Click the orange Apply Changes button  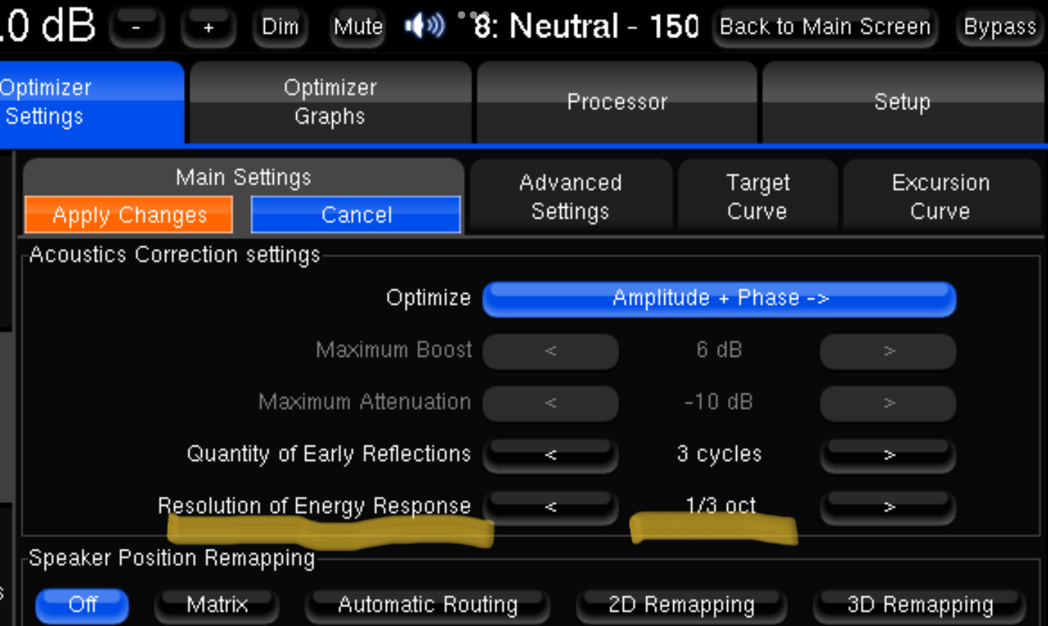(x=129, y=215)
